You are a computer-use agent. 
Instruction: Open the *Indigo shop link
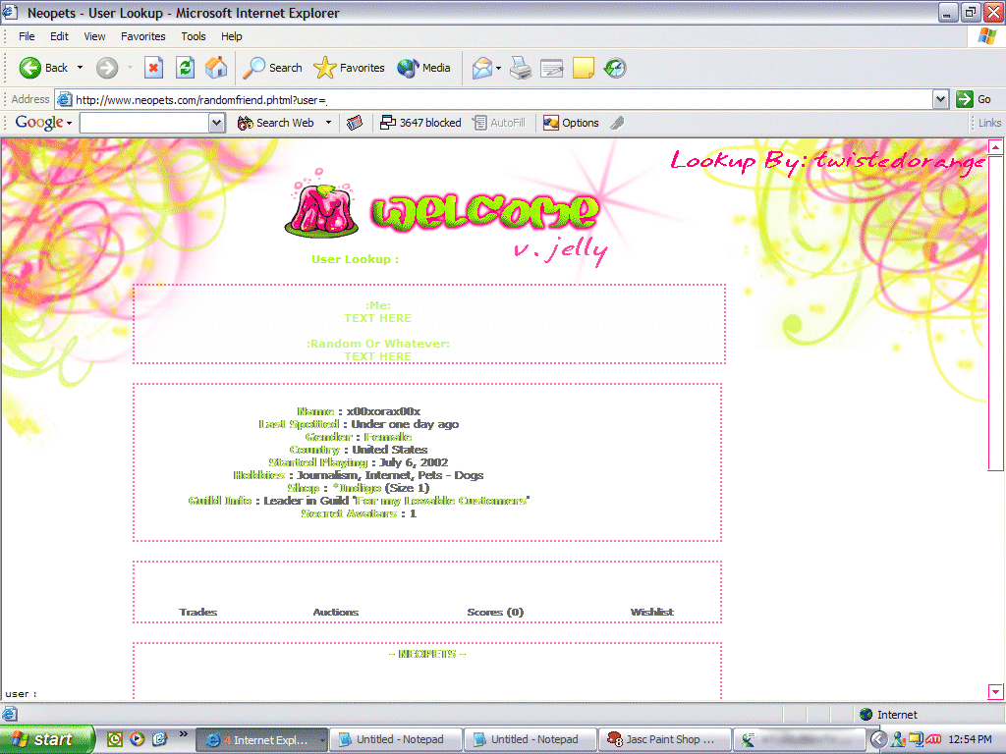coord(358,488)
